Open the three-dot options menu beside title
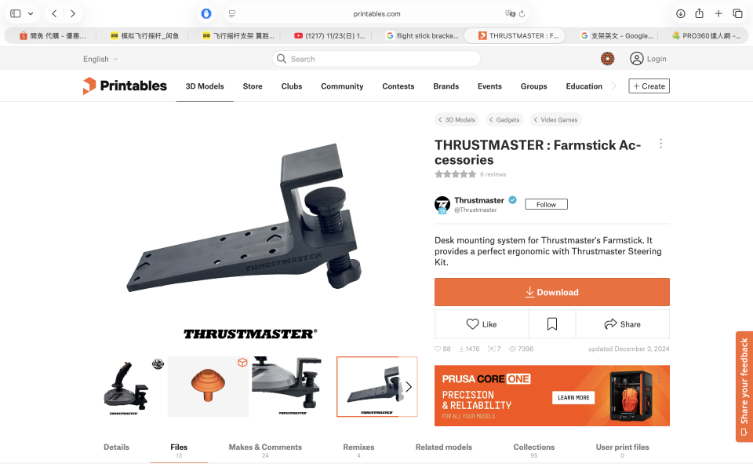Image resolution: width=753 pixels, height=471 pixels. coord(660,144)
